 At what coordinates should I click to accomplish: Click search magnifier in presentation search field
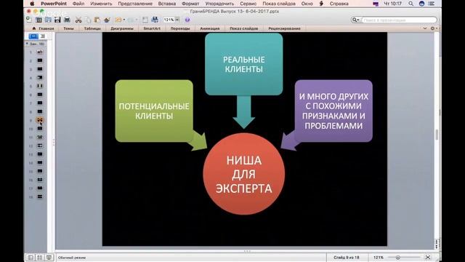click(355, 20)
